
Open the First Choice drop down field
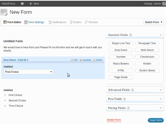coord(28,72)
